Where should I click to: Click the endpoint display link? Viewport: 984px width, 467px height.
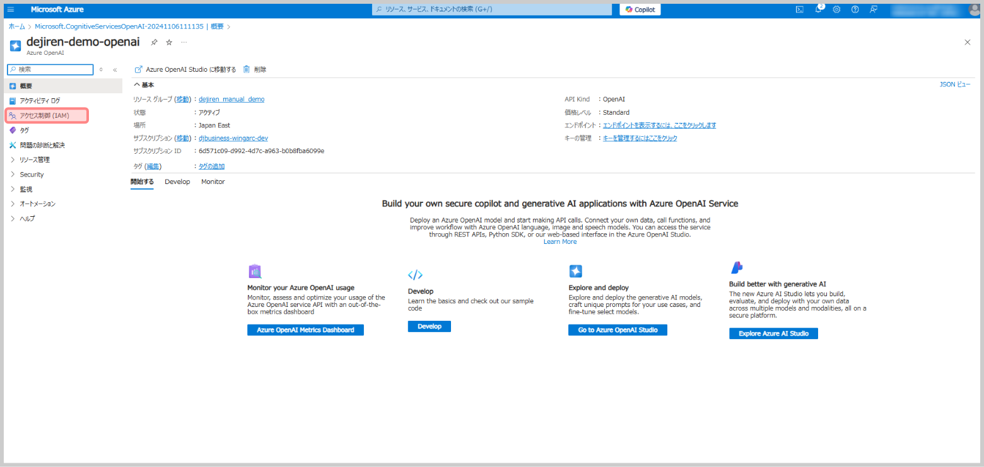coord(659,125)
